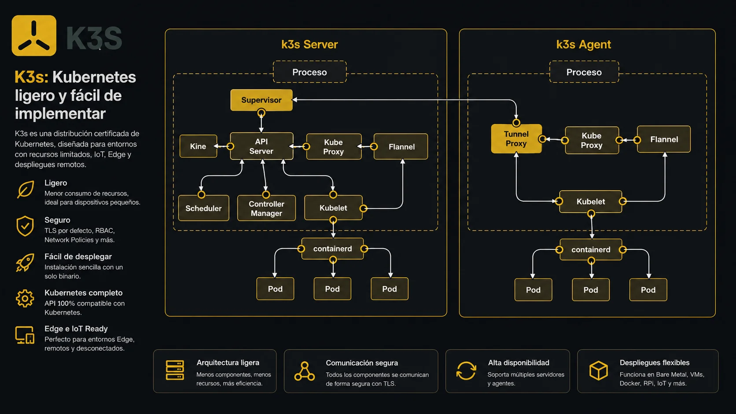Select the cube icon for Despliegues flexibles
The width and height of the screenshot is (736, 414).
(599, 370)
